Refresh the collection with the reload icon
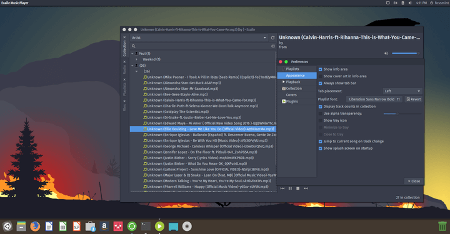 tap(272, 38)
